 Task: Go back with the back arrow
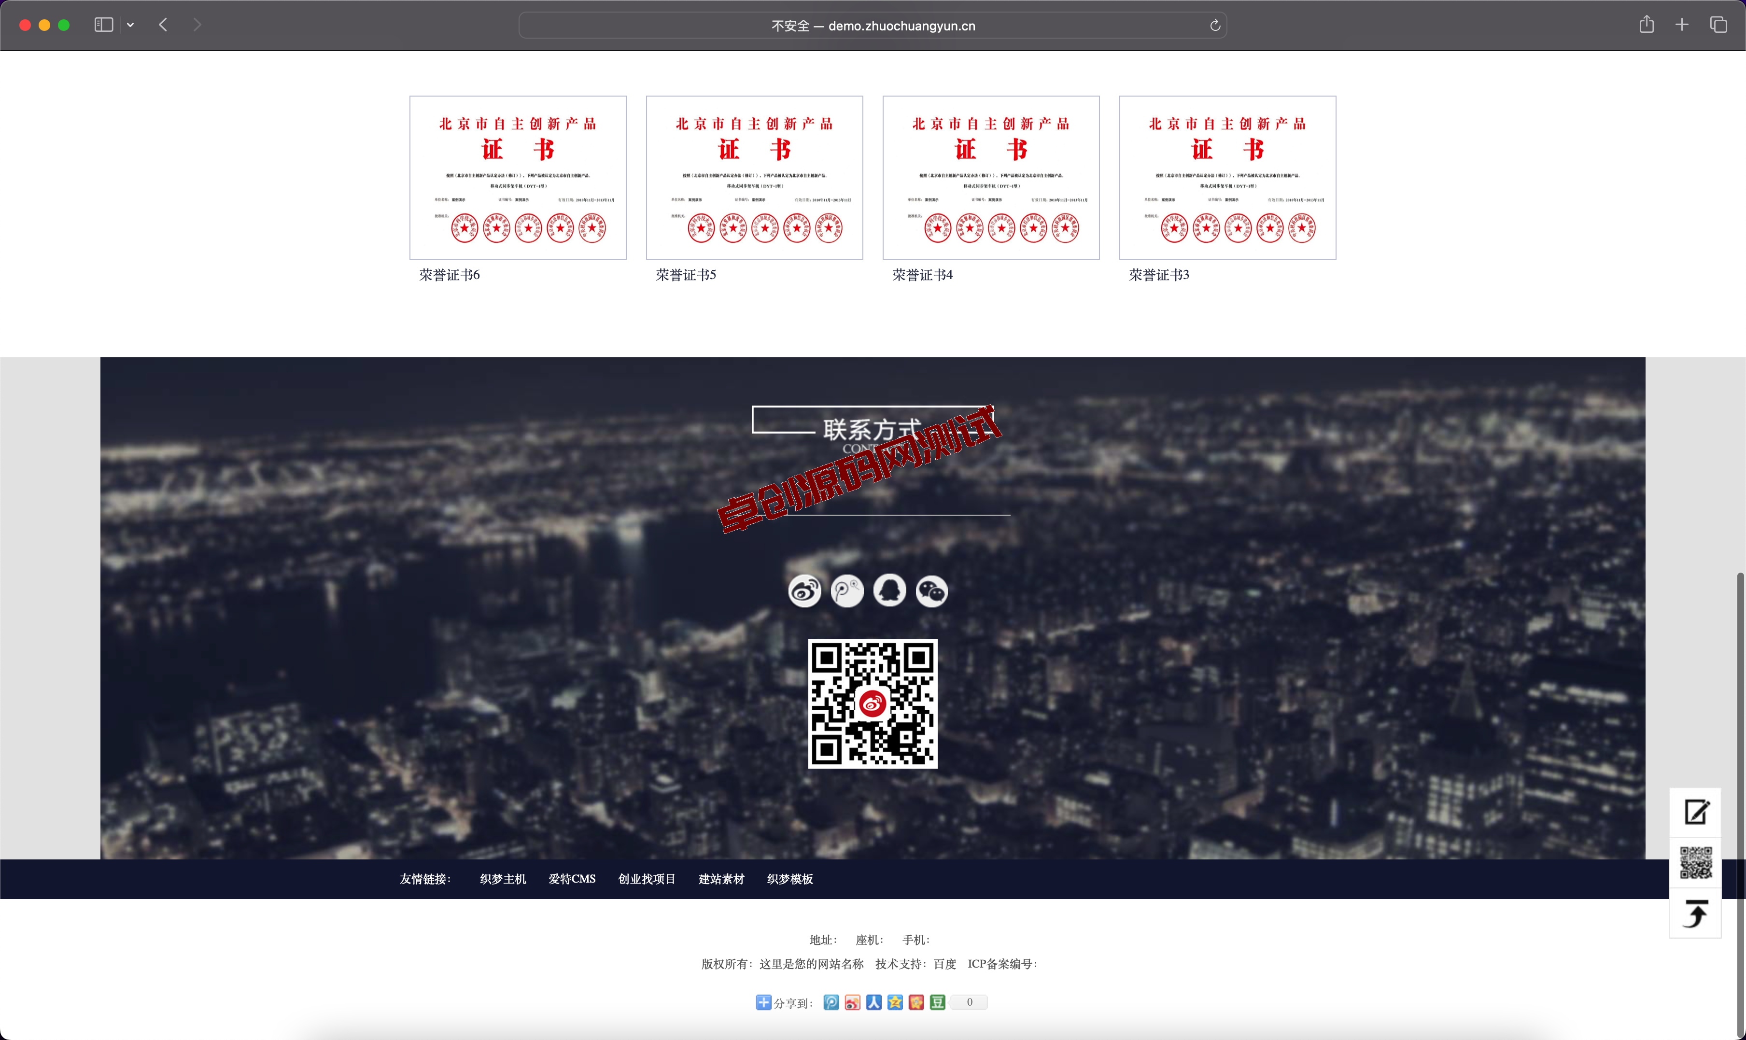(163, 25)
